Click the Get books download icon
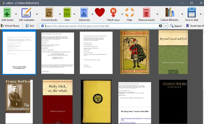The image size is (204, 124). point(84,13)
